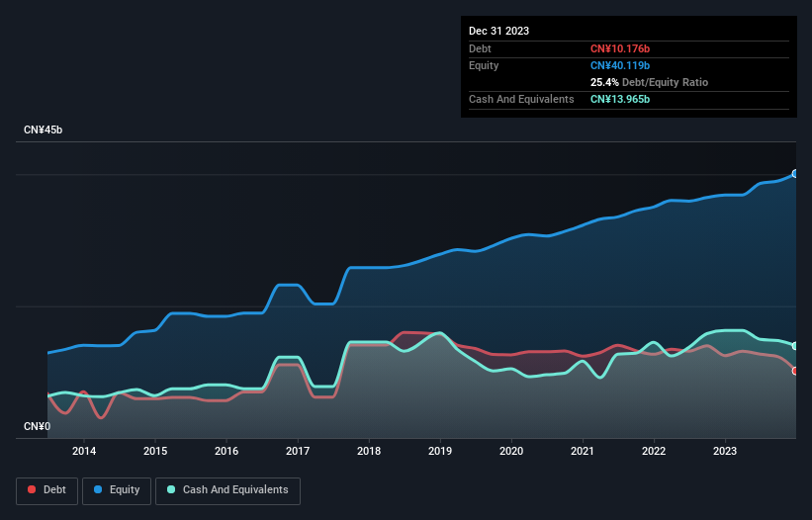Click the teal Cash legend dot
The width and height of the screenshot is (812, 520).
click(x=171, y=489)
